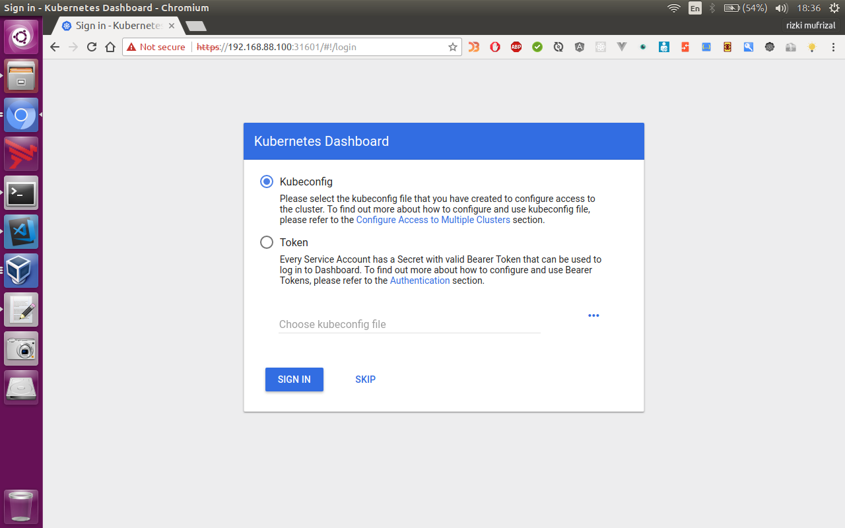The width and height of the screenshot is (845, 528).
Task: Open the blue JSON braces extension icon
Action: coord(706,47)
